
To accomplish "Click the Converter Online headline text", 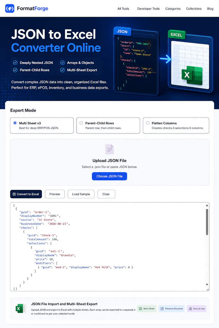I will point(56,48).
